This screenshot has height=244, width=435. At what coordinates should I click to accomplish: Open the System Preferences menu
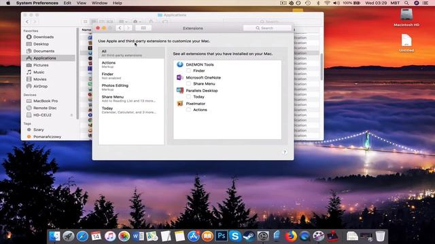click(x=37, y=3)
